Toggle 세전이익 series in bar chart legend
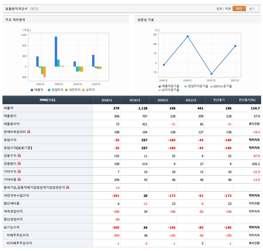This screenshot has width=263, height=251. pyautogui.click(x=73, y=90)
